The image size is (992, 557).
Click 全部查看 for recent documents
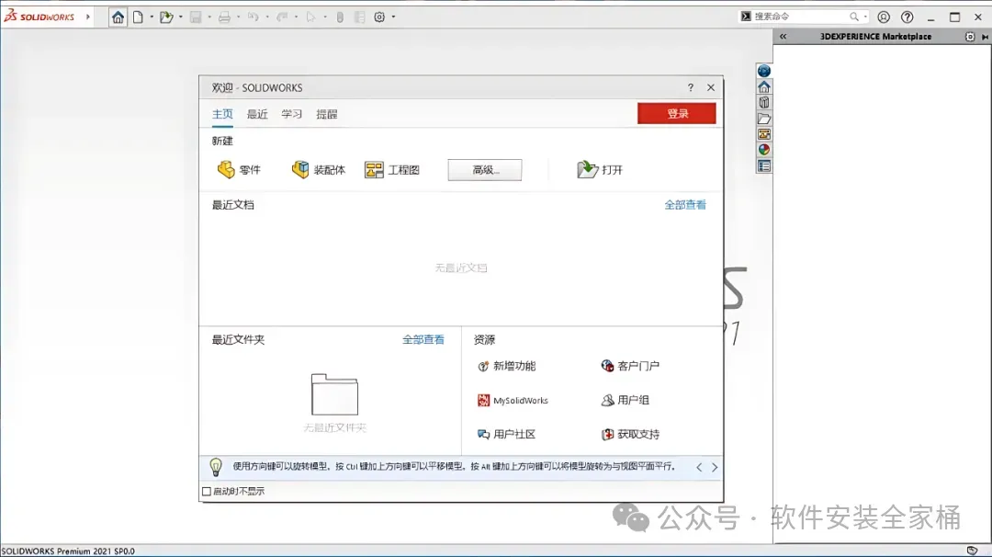point(685,204)
